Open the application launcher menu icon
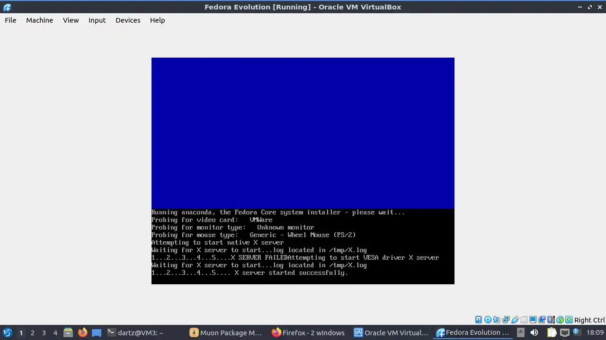Image resolution: width=606 pixels, height=340 pixels. tap(7, 332)
